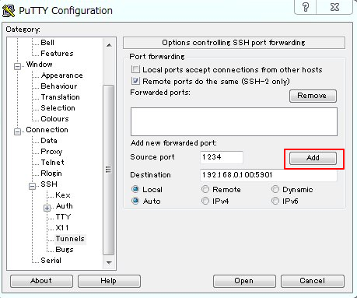Add the new forwarded port
This screenshot has width=357, height=298.
point(313,158)
